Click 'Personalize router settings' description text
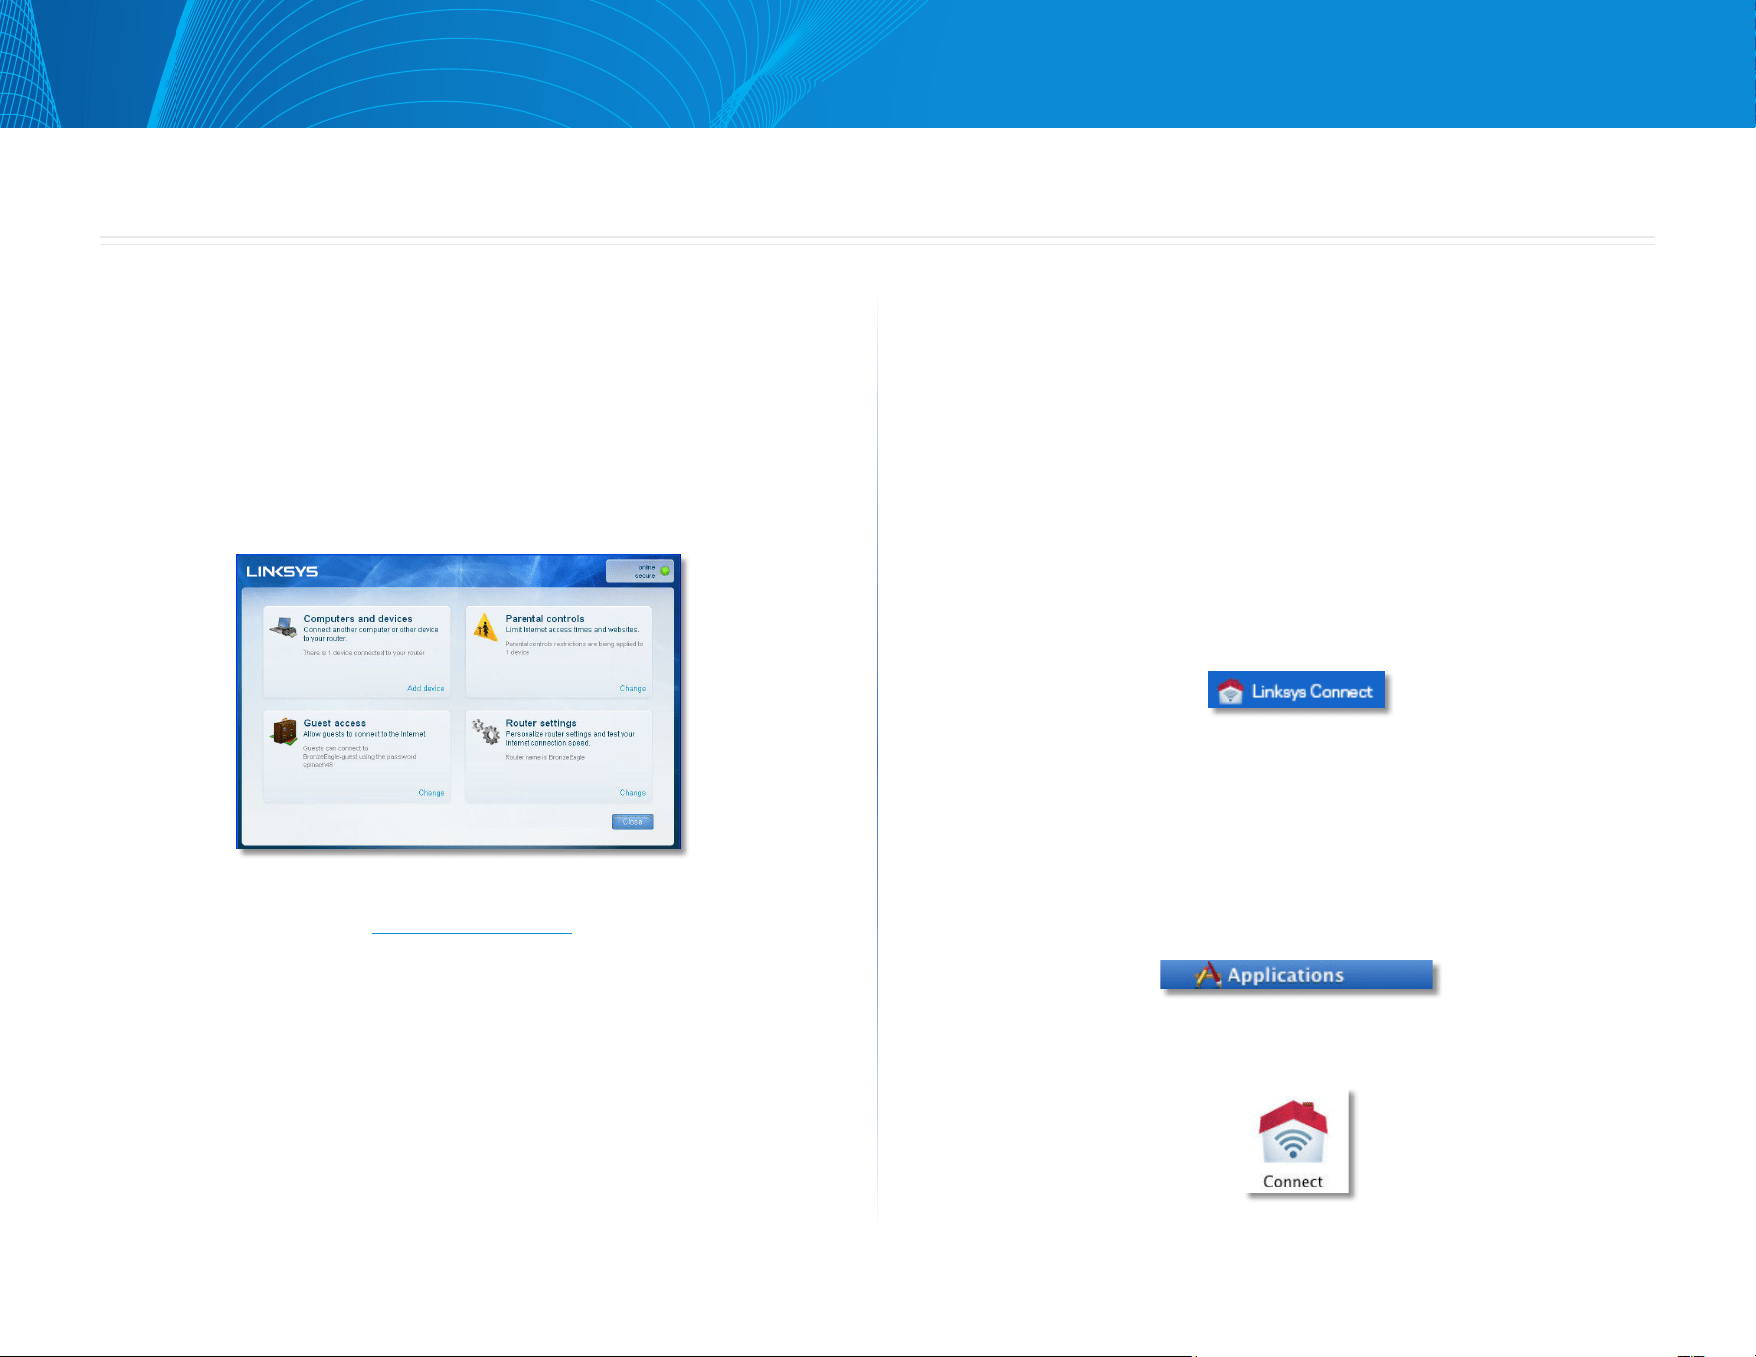 tap(569, 739)
